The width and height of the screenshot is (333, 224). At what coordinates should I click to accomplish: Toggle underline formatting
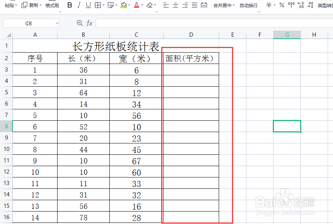click(88, 5)
